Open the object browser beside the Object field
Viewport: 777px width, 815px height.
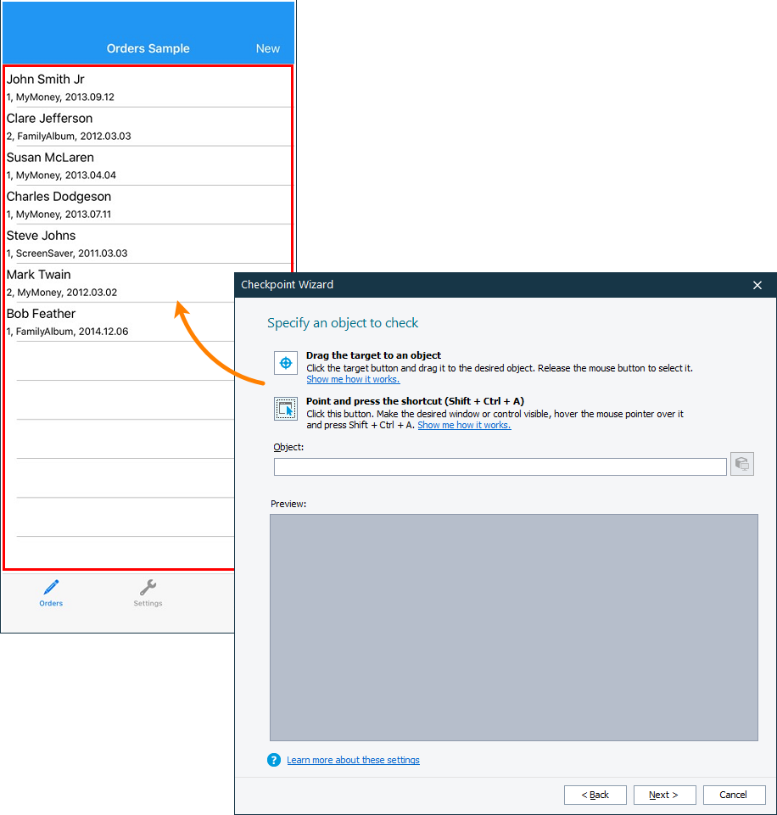pos(742,463)
